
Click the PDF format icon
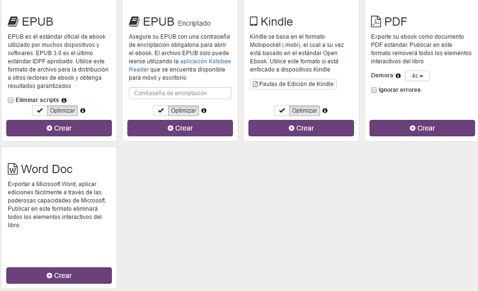point(376,22)
